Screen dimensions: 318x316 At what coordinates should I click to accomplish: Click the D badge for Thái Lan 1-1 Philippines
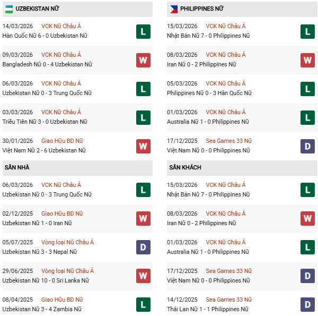coord(308,305)
